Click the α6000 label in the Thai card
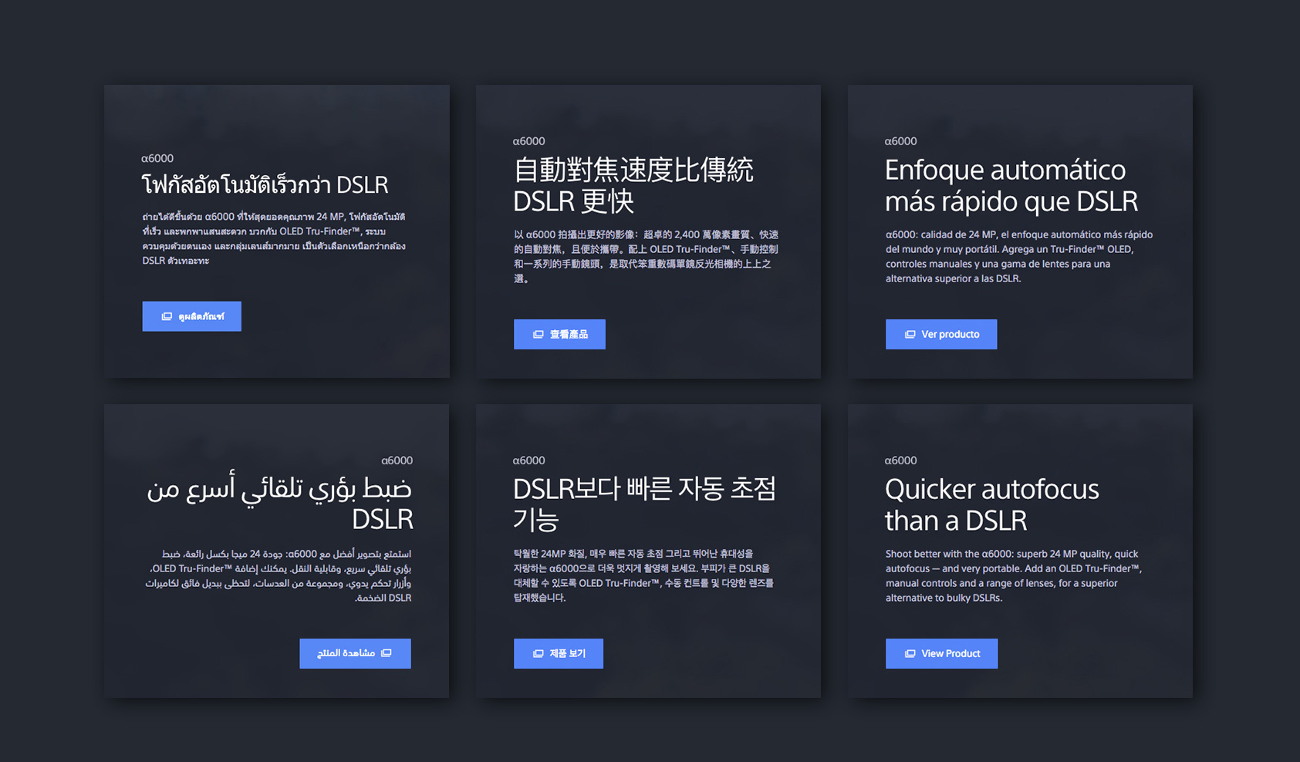The height and width of the screenshot is (762, 1300). pos(157,158)
